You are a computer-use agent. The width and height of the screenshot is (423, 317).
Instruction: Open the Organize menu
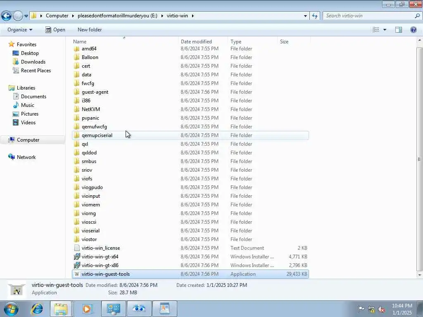click(x=20, y=30)
